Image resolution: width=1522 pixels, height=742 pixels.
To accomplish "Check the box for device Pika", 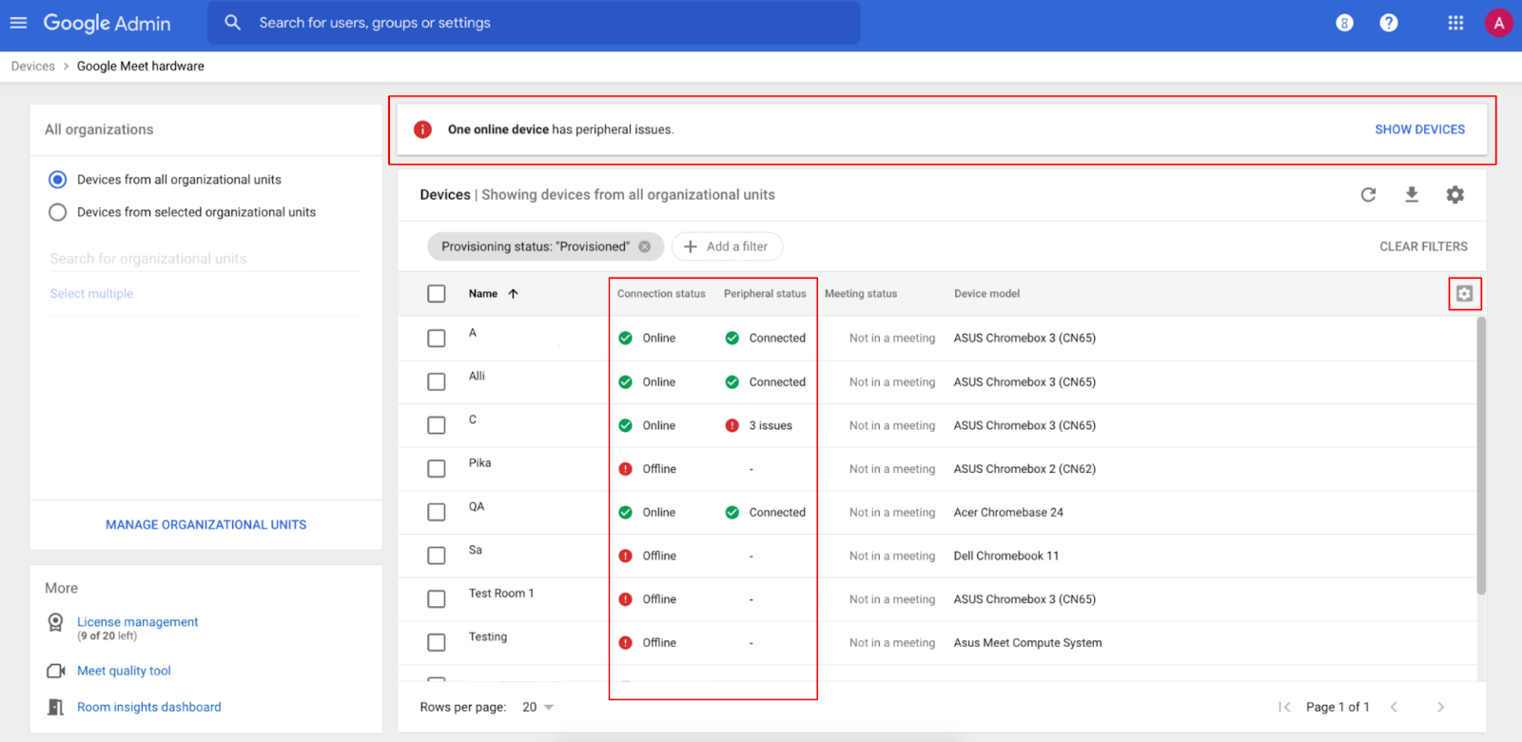I will click(437, 469).
